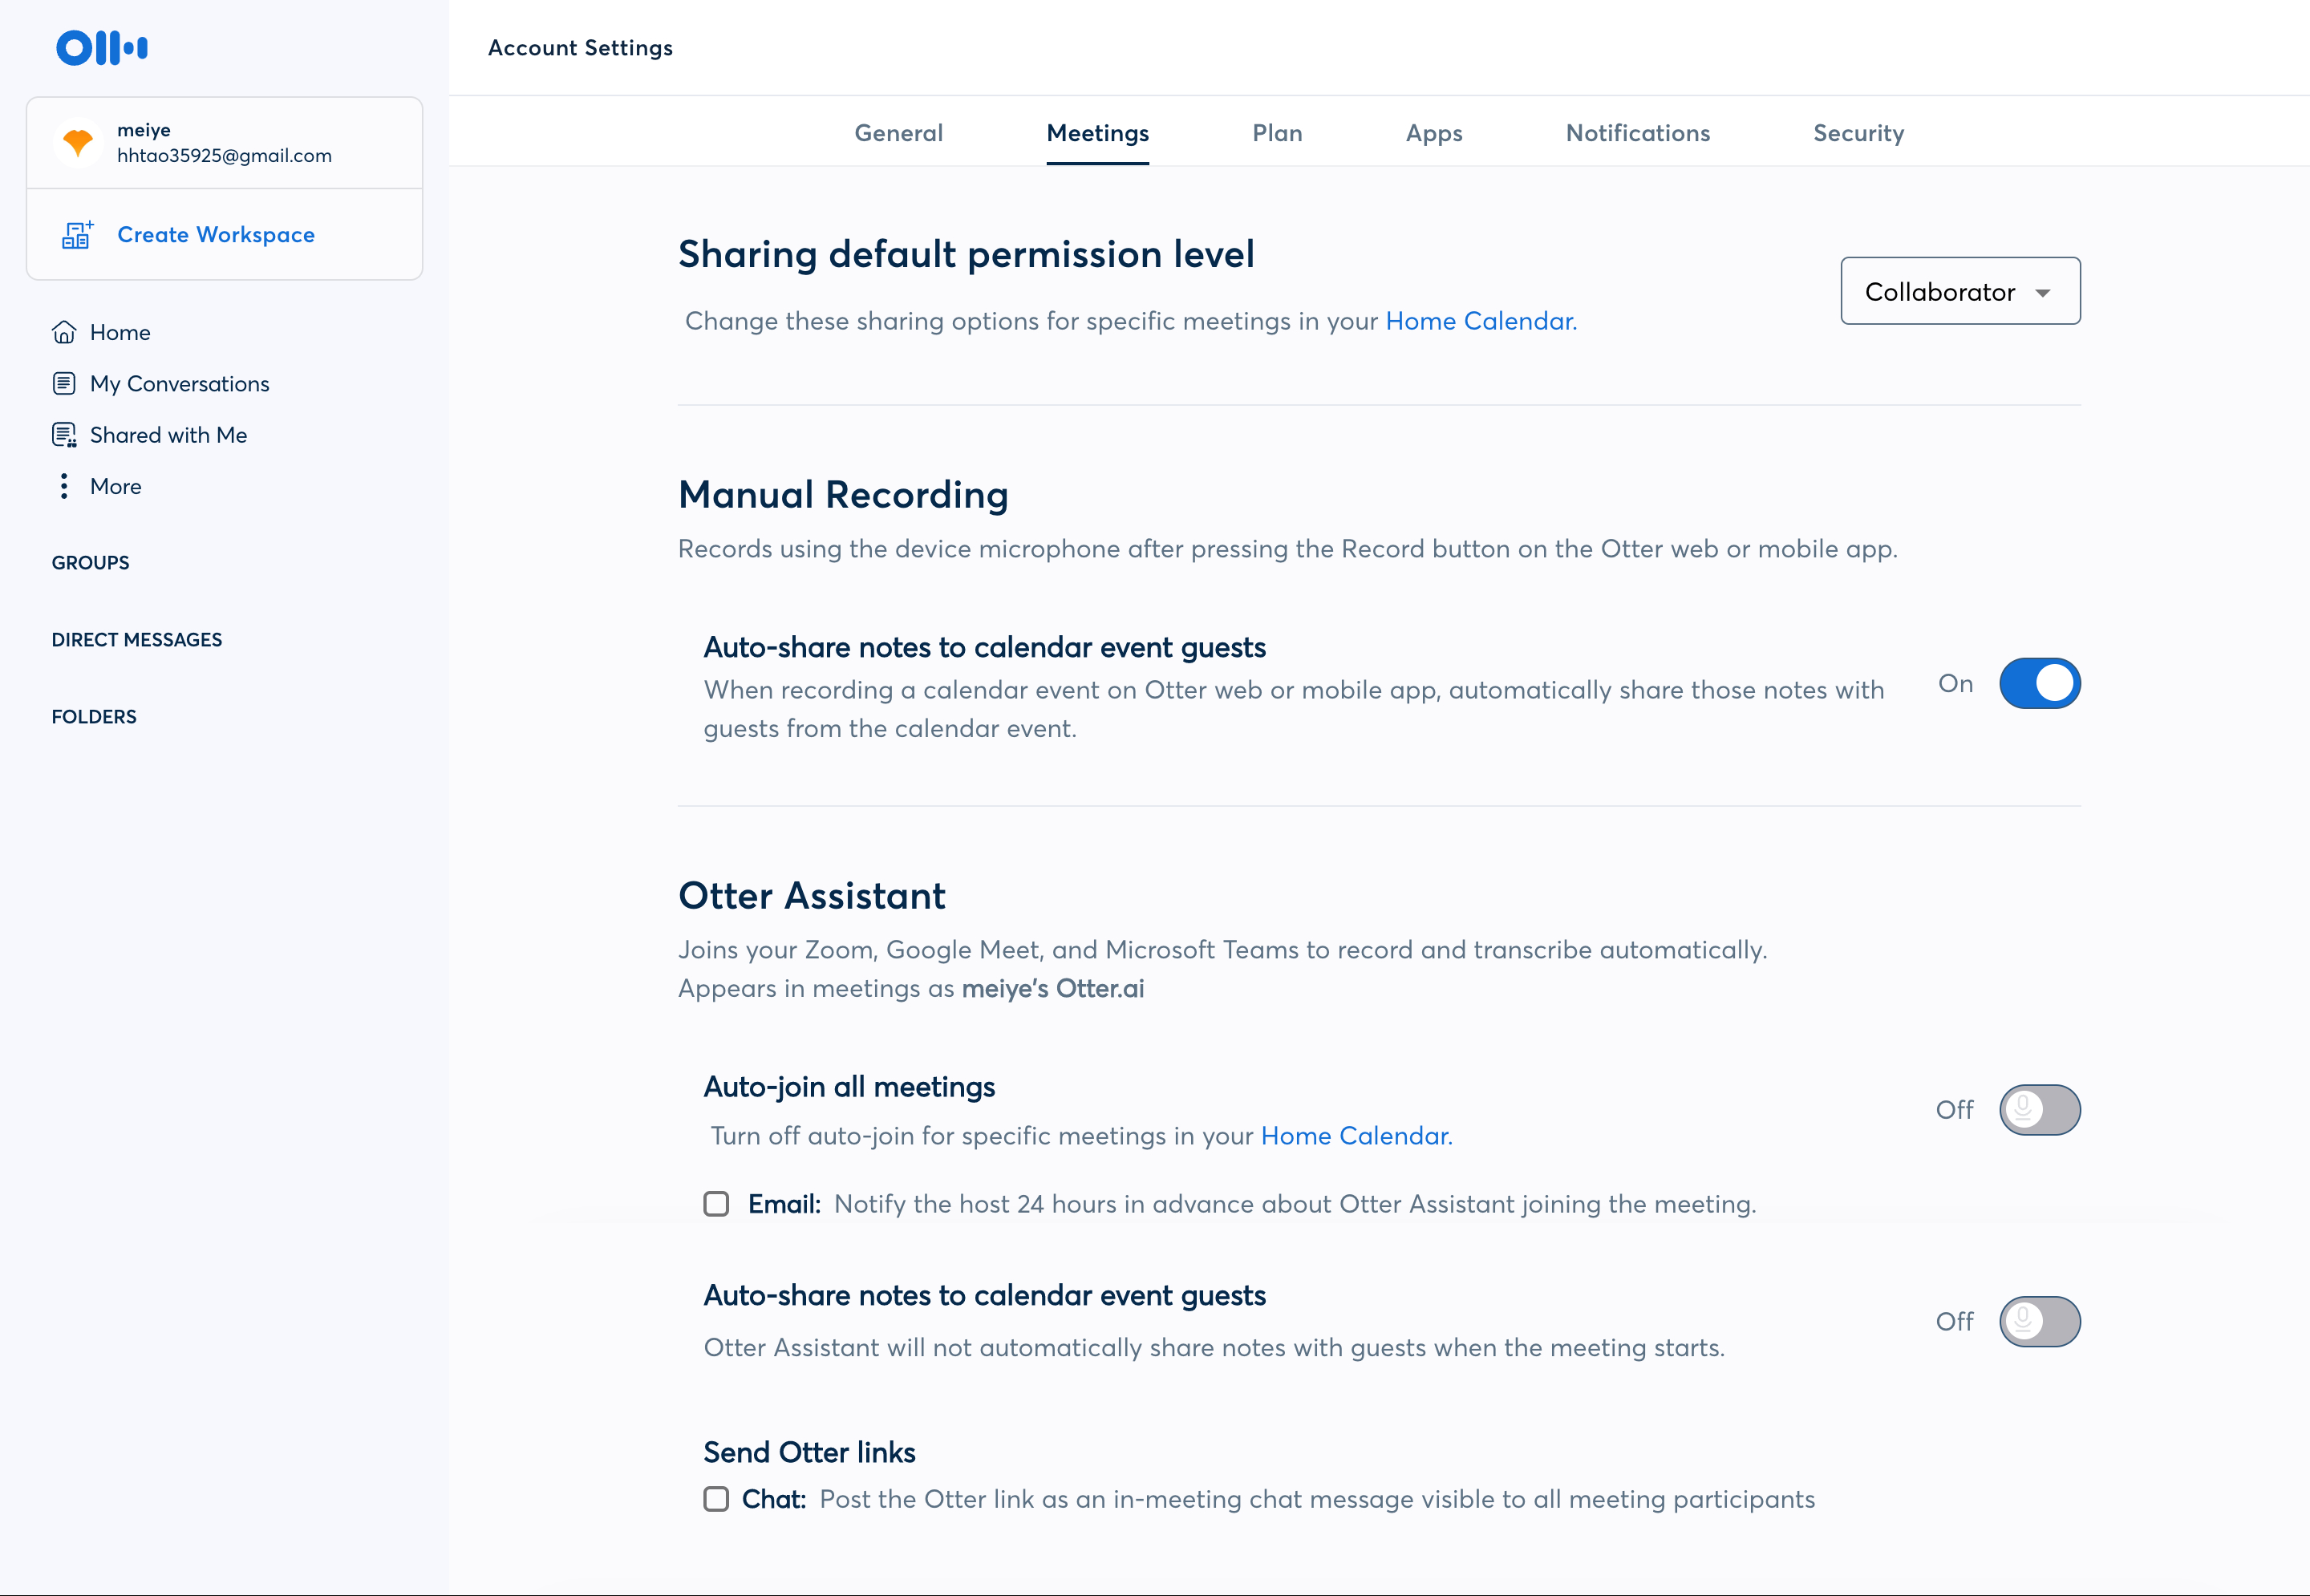
Task: Click the Account Settings page title
Action: (x=580, y=48)
